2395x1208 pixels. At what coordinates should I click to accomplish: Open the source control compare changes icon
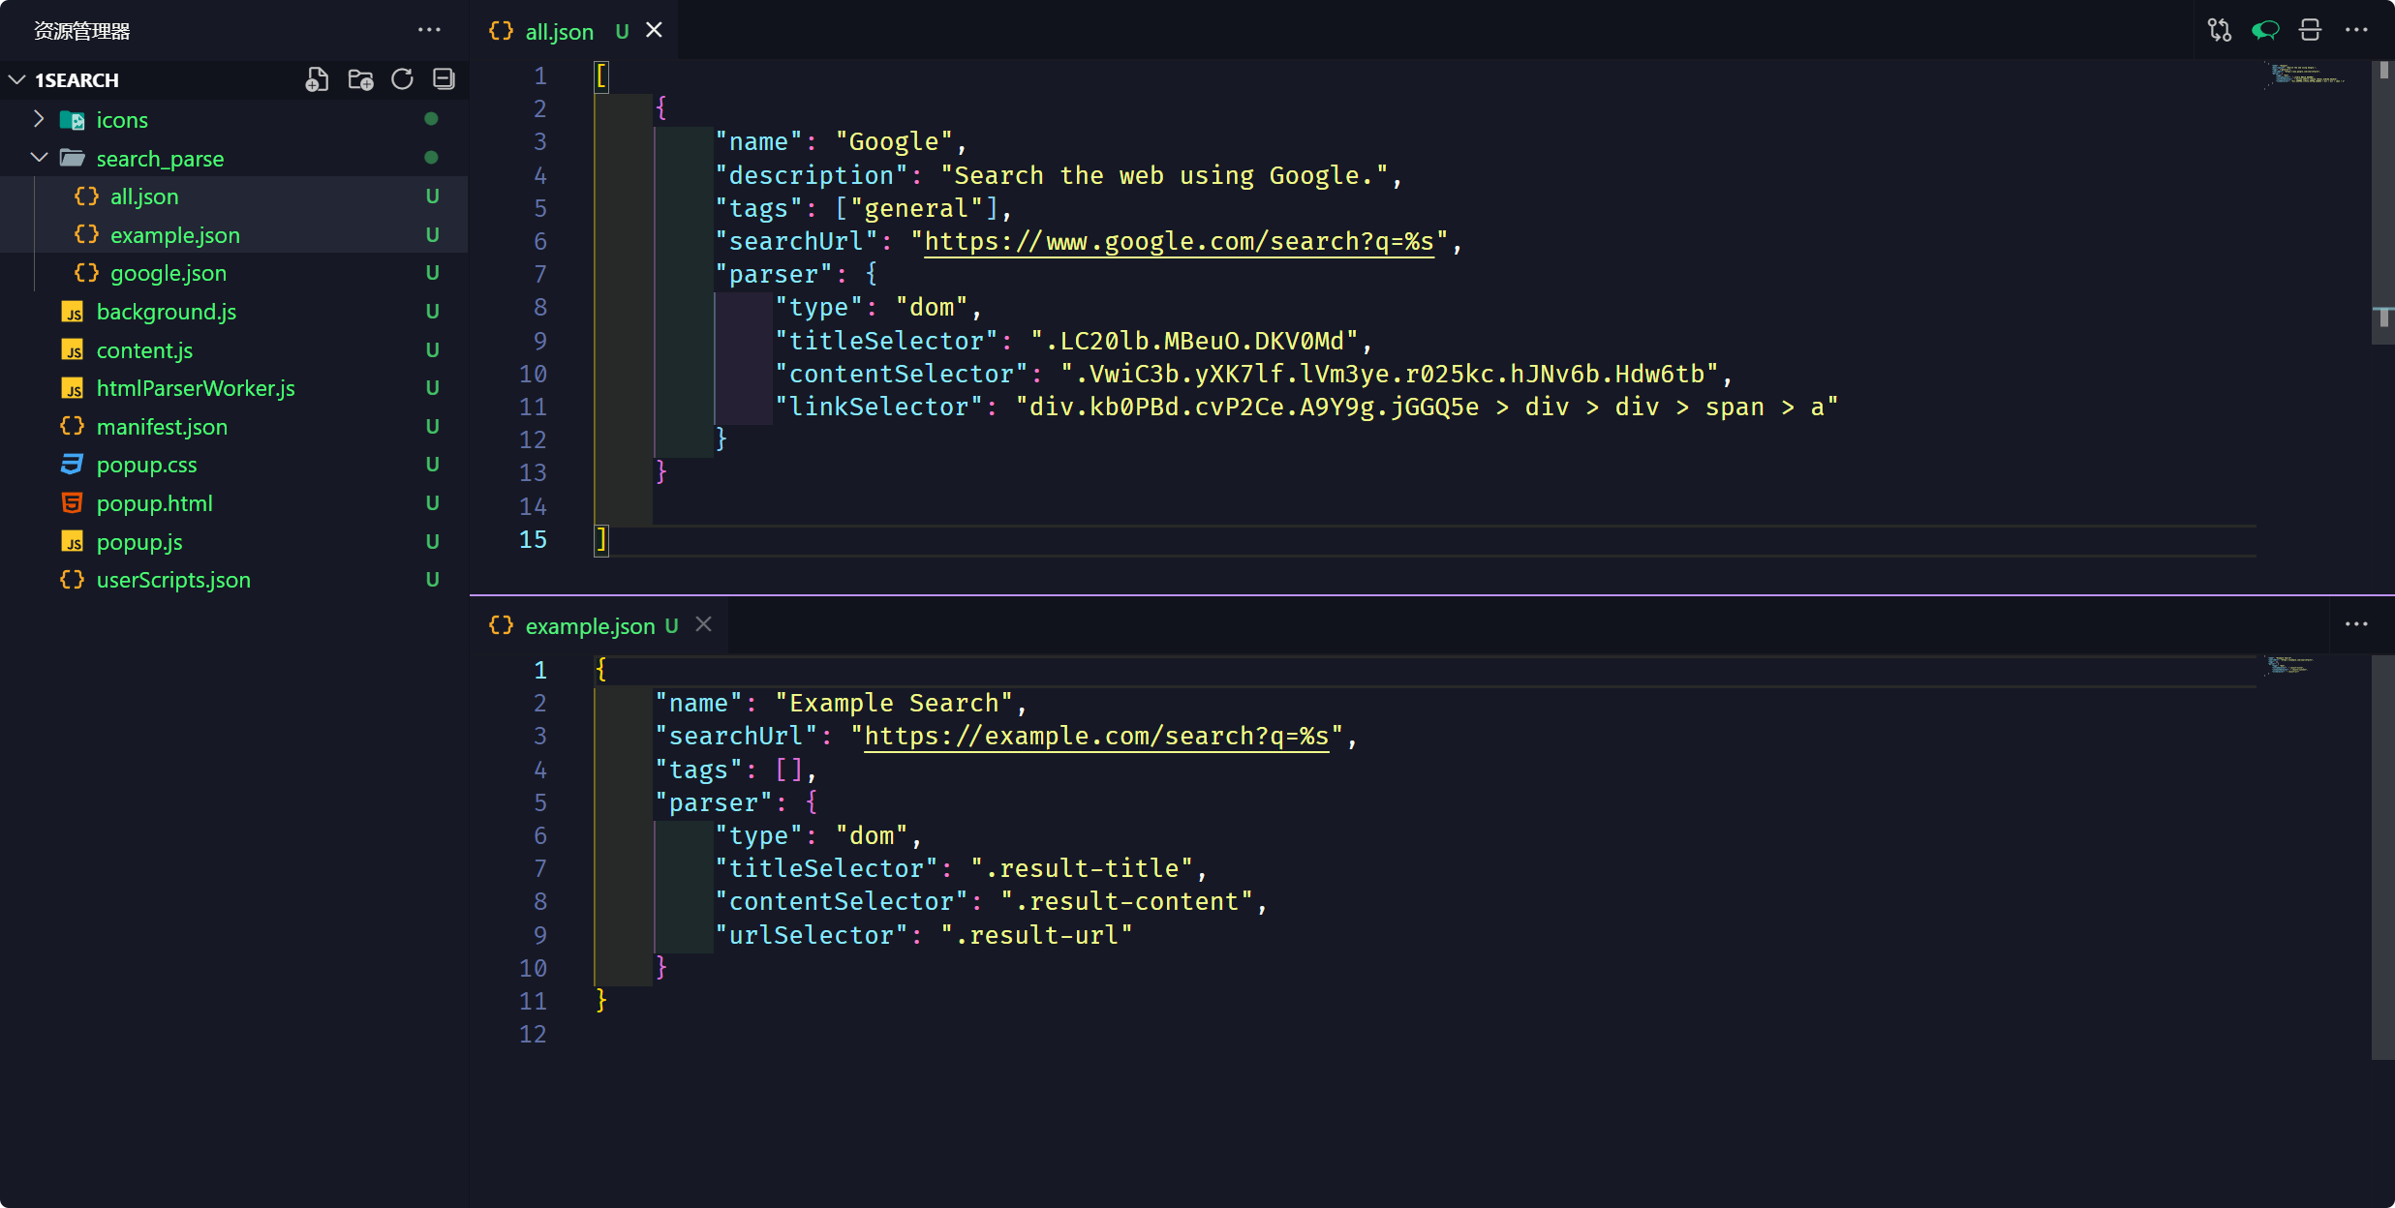[2219, 30]
